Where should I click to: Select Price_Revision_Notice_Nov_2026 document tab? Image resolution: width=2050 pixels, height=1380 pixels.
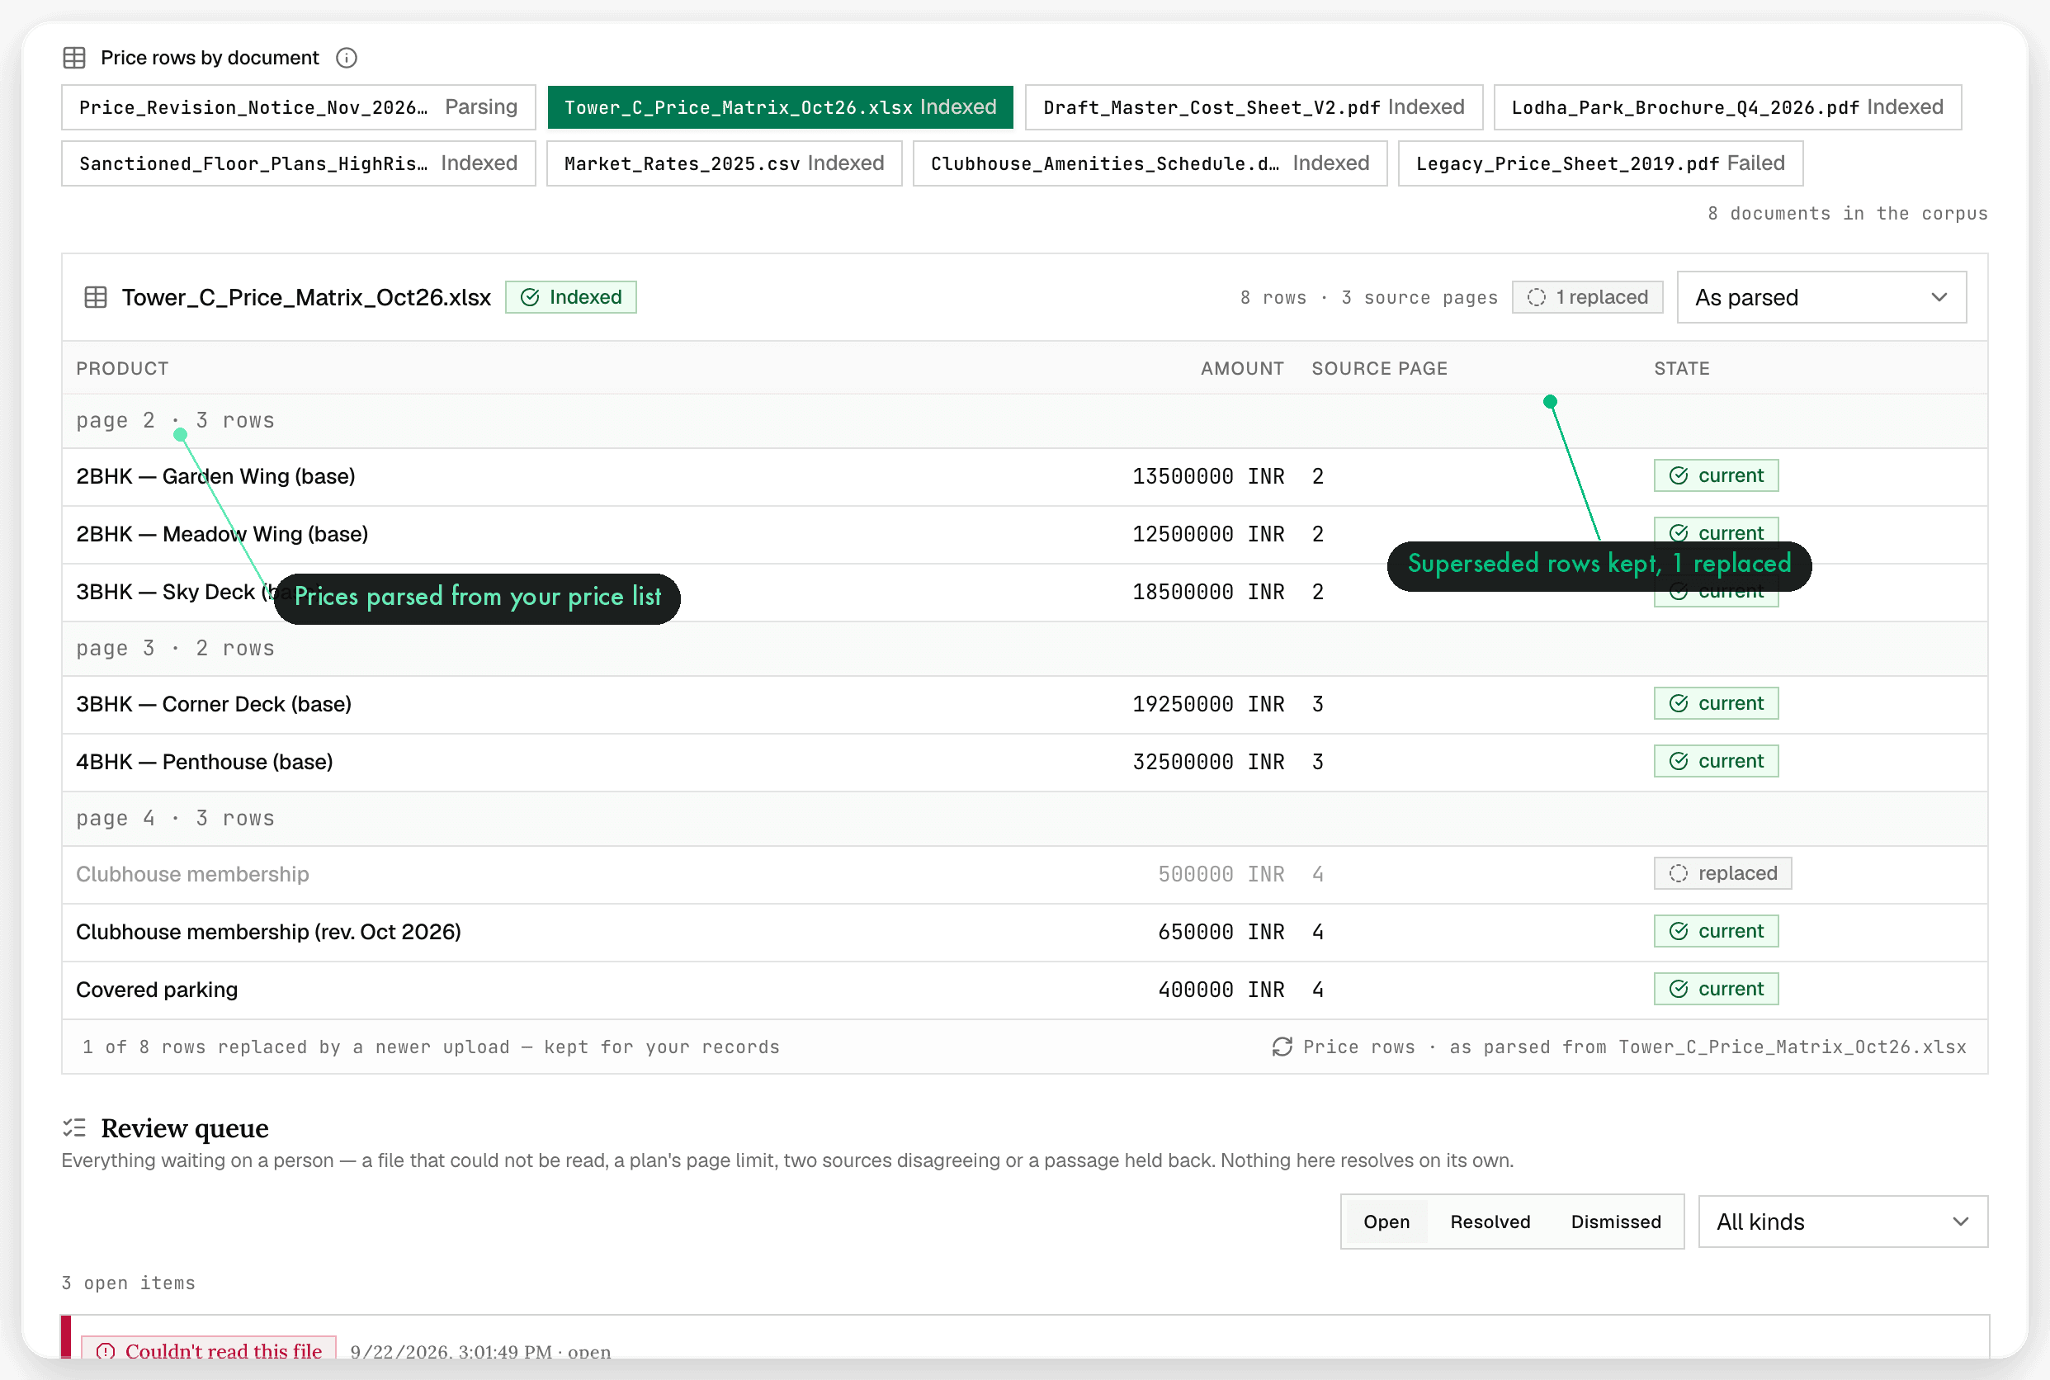pyautogui.click(x=298, y=107)
